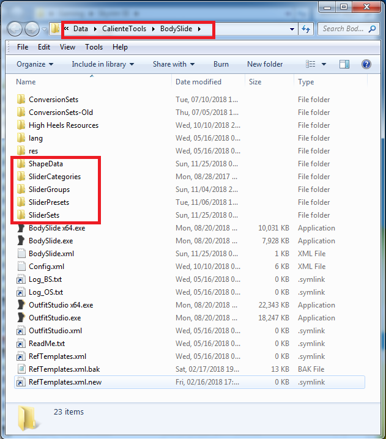Select the Config.xml file icon
This screenshot has height=439, width=386.
[x=21, y=267]
